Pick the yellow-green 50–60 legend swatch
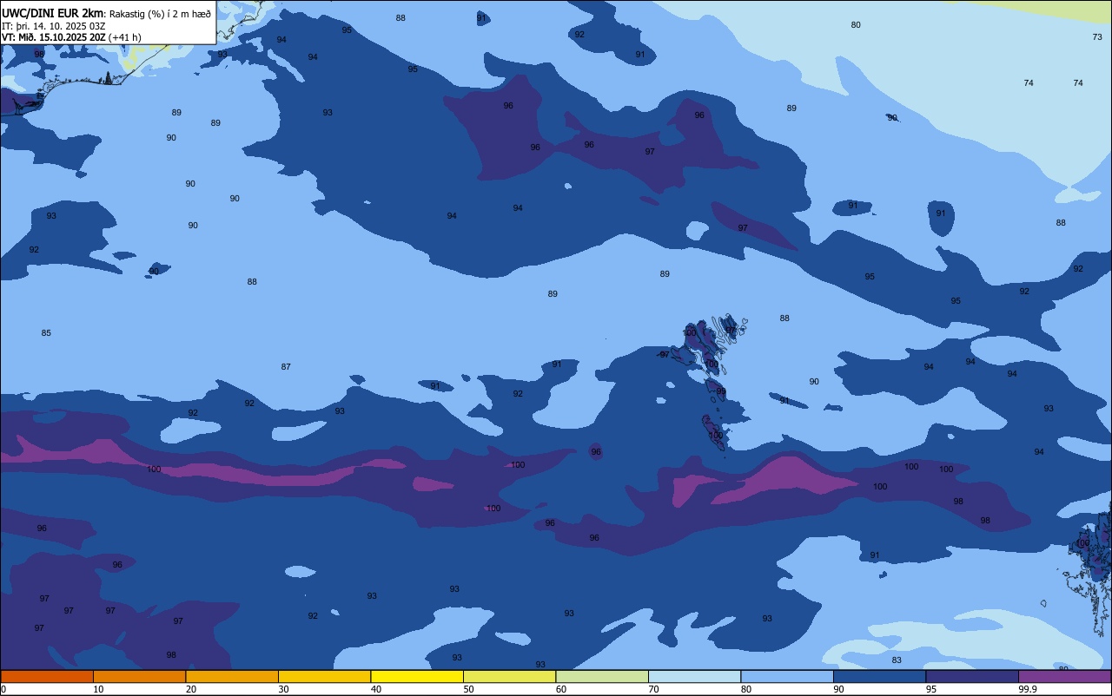This screenshot has width=1112, height=696. coord(509,676)
